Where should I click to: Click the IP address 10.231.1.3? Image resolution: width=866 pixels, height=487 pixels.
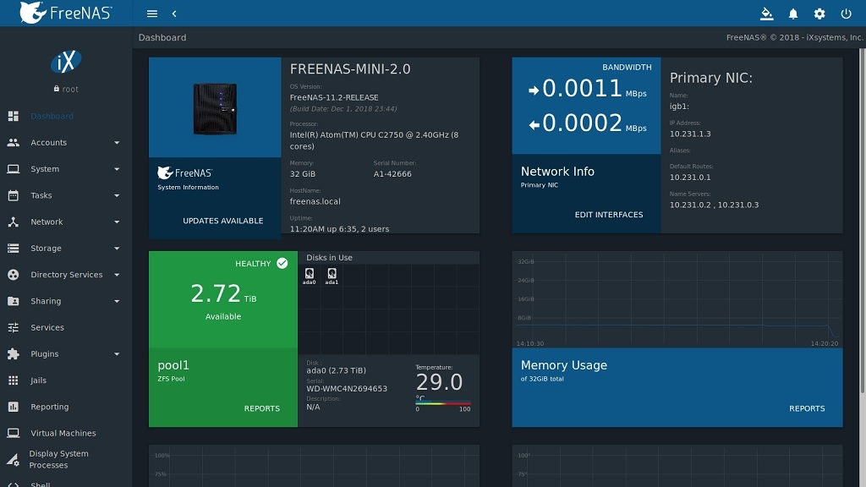690,134
